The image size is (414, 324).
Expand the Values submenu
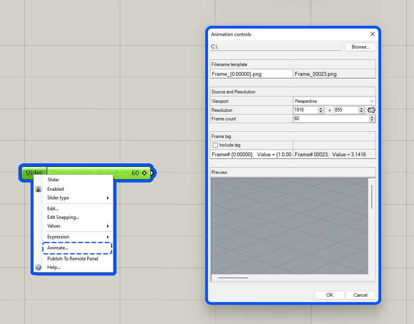click(x=78, y=226)
